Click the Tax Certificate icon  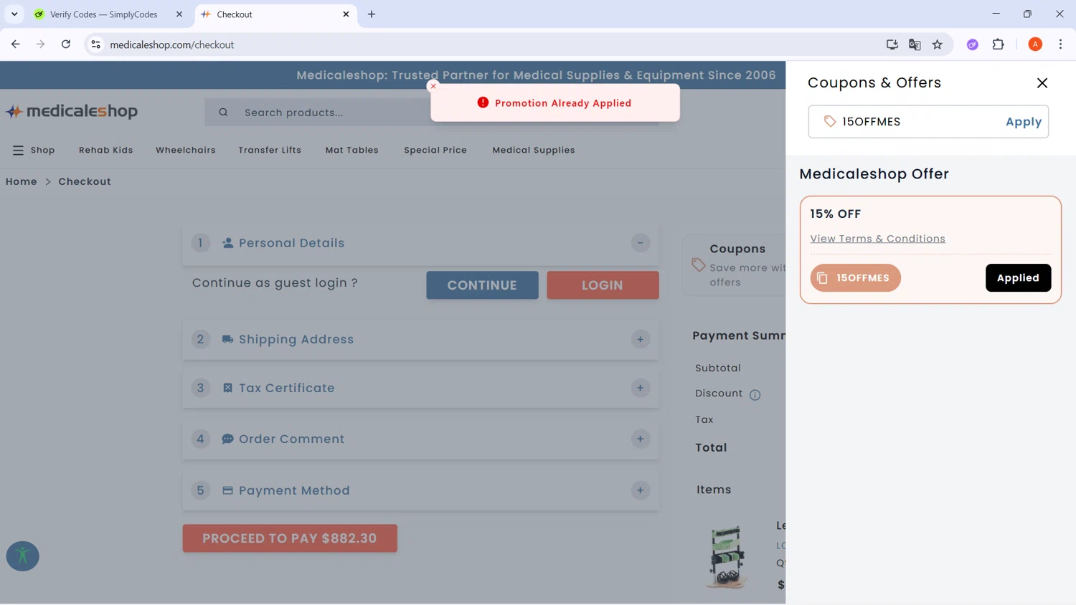[x=227, y=388]
